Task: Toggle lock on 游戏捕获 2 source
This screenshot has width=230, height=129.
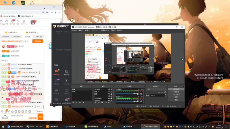Action: click(111, 89)
